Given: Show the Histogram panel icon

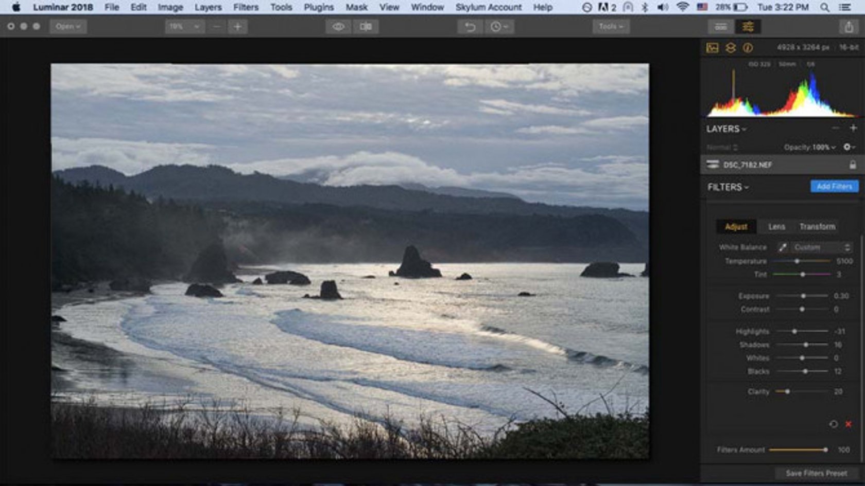Looking at the screenshot, I should click(713, 47).
